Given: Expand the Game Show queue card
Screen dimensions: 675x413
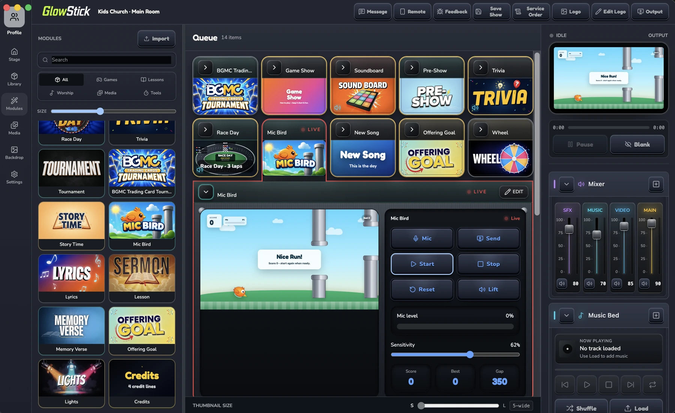Looking at the screenshot, I should point(274,68).
